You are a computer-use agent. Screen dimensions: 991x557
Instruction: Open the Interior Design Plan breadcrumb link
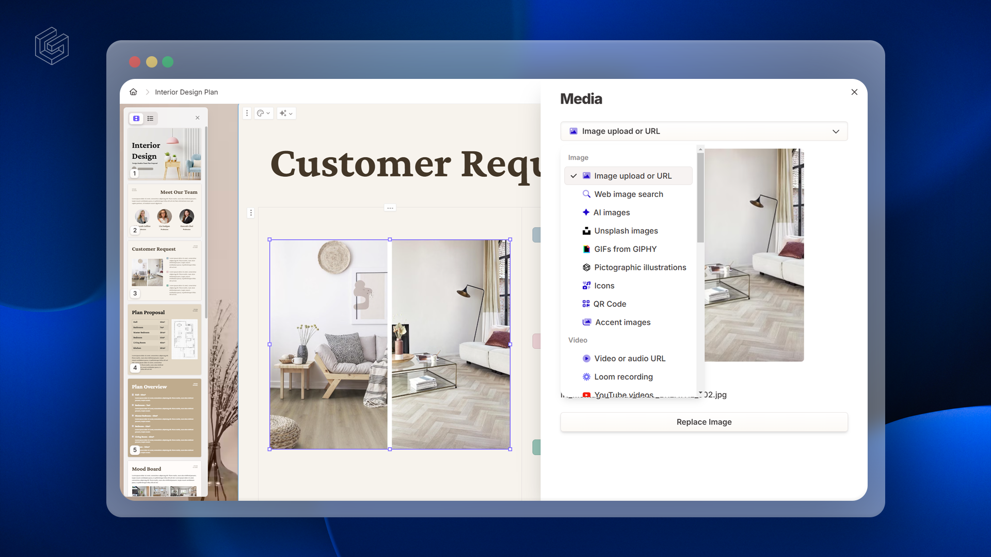pyautogui.click(x=186, y=92)
